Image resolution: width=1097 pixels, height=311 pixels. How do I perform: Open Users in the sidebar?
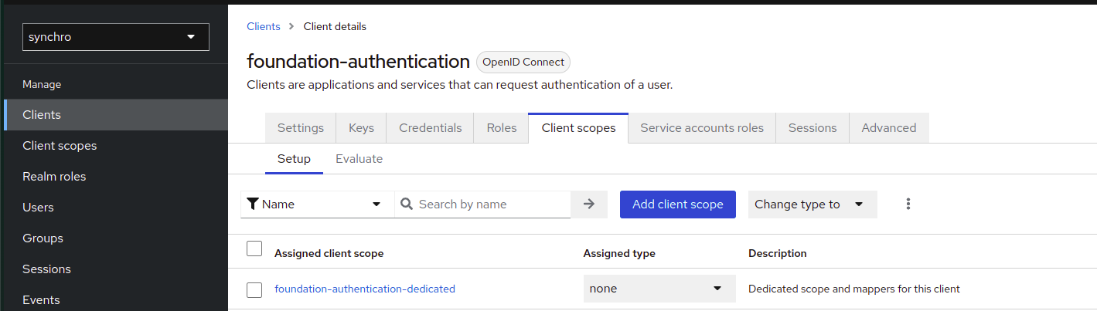[x=38, y=208]
